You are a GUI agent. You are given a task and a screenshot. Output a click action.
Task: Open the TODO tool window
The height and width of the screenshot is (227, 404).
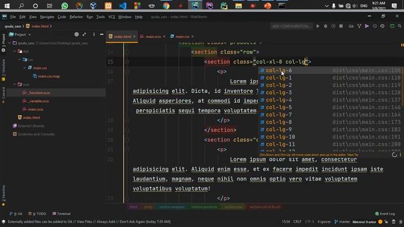(x=37, y=214)
